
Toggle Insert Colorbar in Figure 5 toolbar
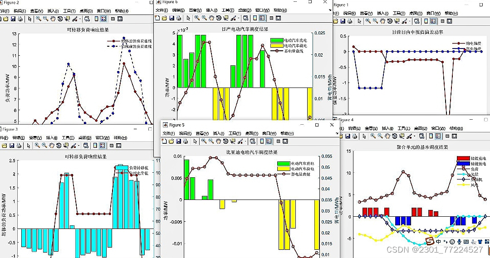click(262, 141)
